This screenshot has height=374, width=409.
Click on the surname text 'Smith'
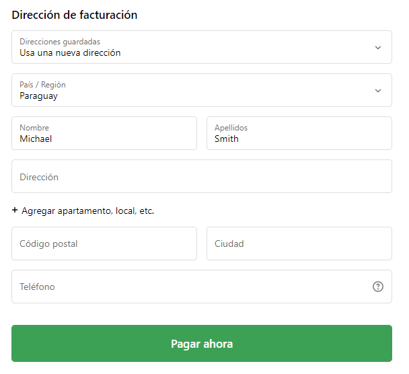point(226,139)
